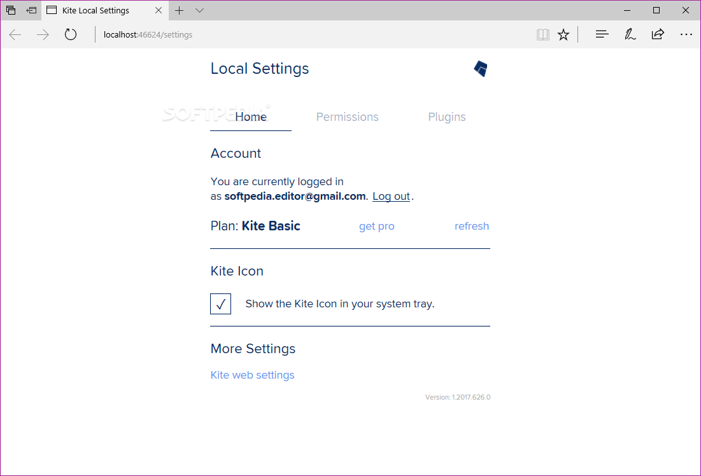Image resolution: width=701 pixels, height=476 pixels.
Task: Open the browser More (…) menu
Action: 686,34
